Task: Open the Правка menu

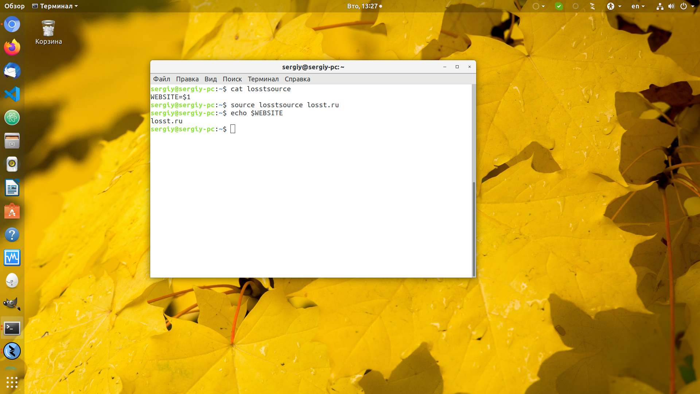Action: (187, 79)
